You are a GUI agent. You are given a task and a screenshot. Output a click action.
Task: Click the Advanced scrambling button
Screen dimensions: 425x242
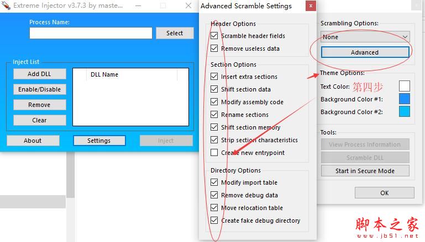[365, 52]
